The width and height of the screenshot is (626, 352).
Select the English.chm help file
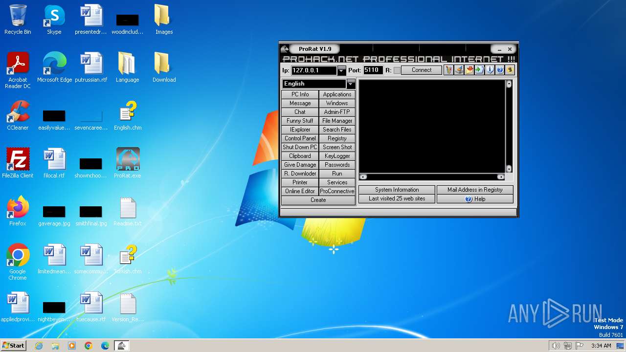(x=128, y=115)
